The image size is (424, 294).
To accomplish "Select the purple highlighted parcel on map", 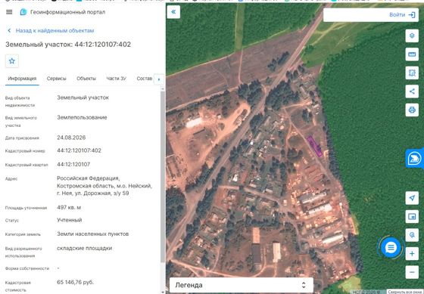I will (315, 147).
